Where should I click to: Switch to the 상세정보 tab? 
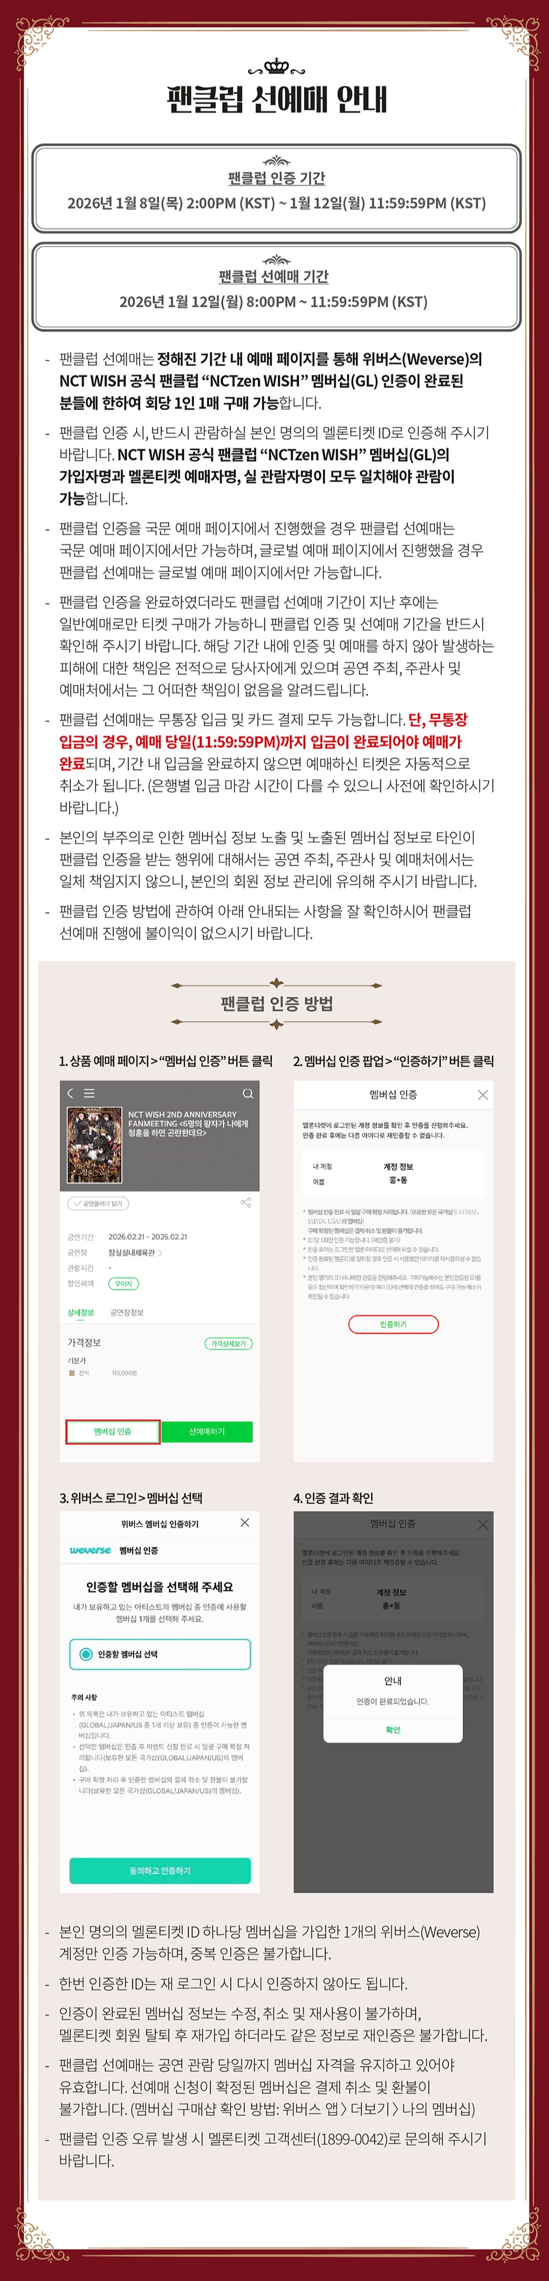pos(81,1312)
